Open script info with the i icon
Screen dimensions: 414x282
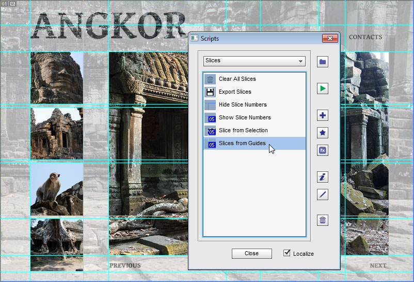coord(323,177)
